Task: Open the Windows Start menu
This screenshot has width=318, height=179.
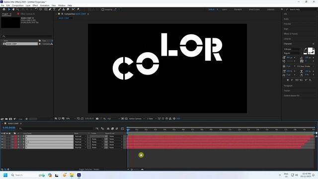Action: click(5, 175)
